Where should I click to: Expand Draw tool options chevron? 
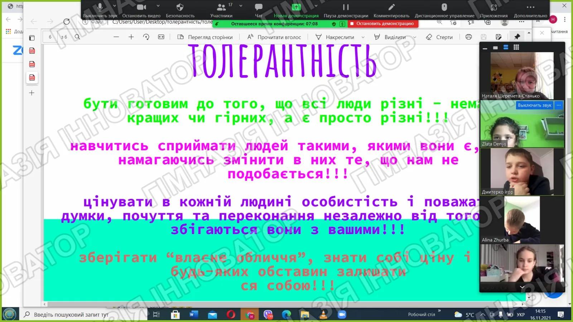click(x=363, y=37)
